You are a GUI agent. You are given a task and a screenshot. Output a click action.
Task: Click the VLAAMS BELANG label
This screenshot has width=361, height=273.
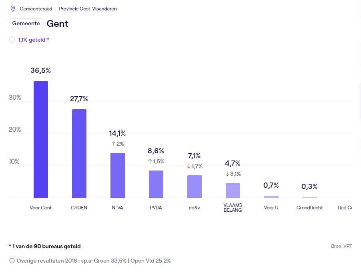tap(233, 208)
